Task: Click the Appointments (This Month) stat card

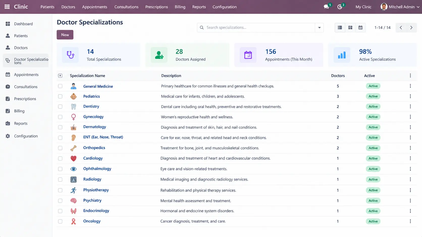Action: click(279, 55)
